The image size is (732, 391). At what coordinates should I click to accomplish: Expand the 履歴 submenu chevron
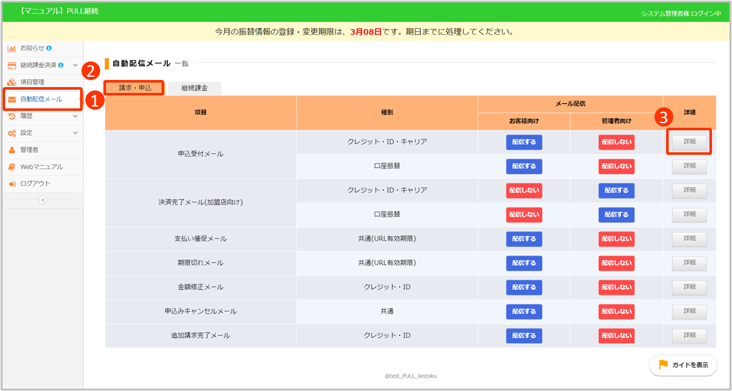tap(76, 116)
